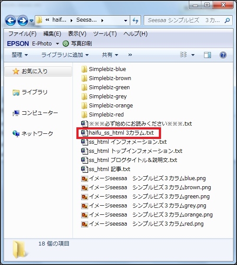This screenshot has height=265, width=237.
Task: Click the EPSON photo print icon
Action: click(x=66, y=44)
